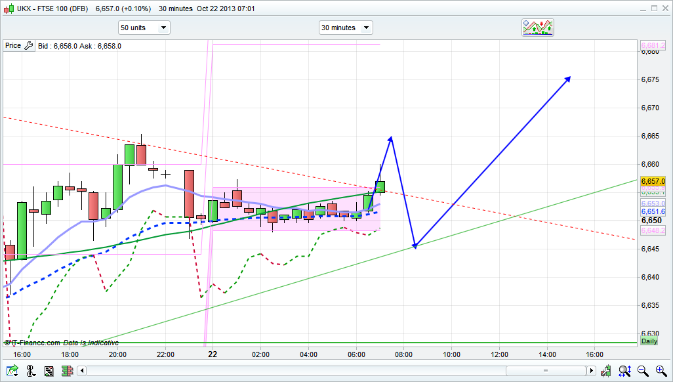Click the red-green order book icon
This screenshot has height=382, width=673.
(68, 371)
